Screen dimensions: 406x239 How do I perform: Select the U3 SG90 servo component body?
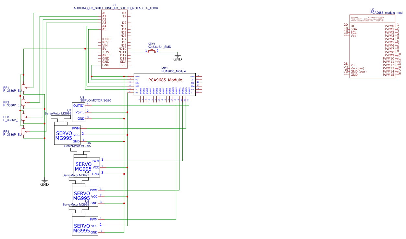pos(79,112)
